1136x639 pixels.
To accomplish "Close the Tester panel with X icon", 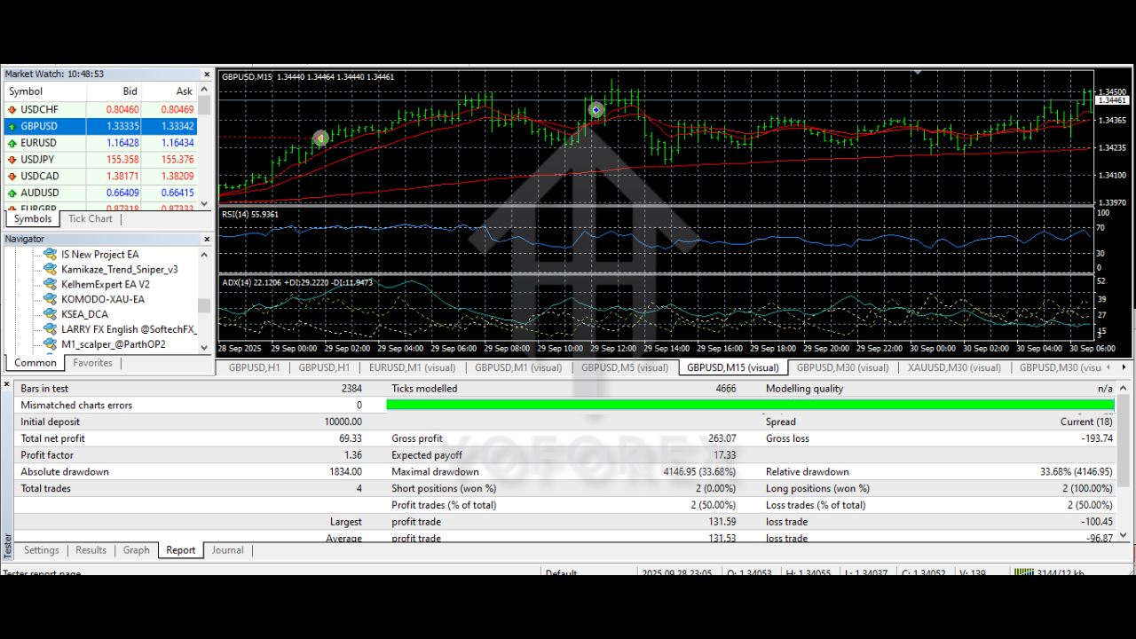I will coord(8,384).
